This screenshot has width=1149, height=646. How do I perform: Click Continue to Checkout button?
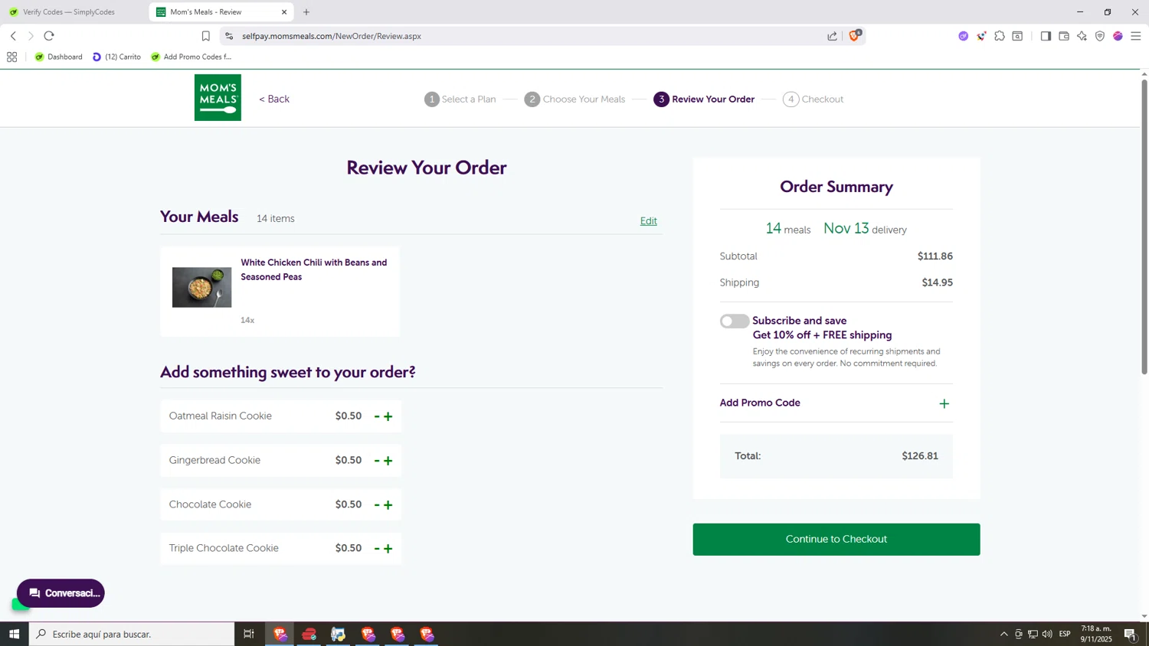(x=836, y=540)
